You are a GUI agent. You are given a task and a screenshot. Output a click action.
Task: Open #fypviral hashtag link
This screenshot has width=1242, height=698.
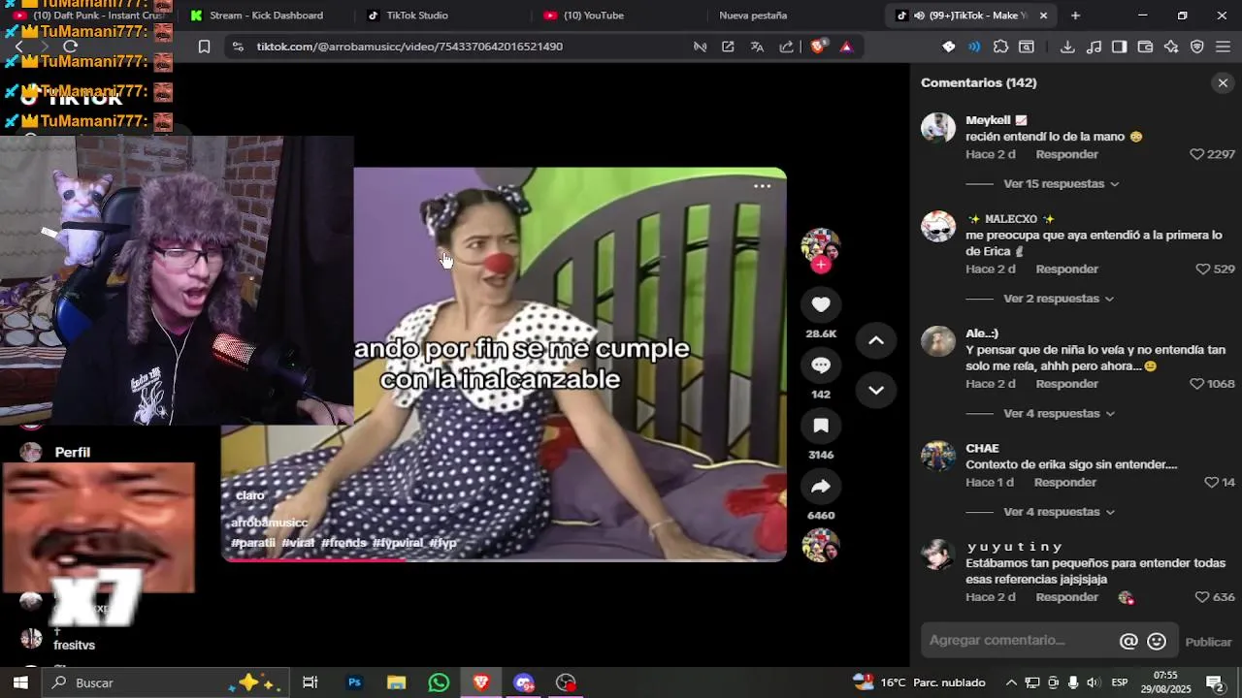point(398,543)
